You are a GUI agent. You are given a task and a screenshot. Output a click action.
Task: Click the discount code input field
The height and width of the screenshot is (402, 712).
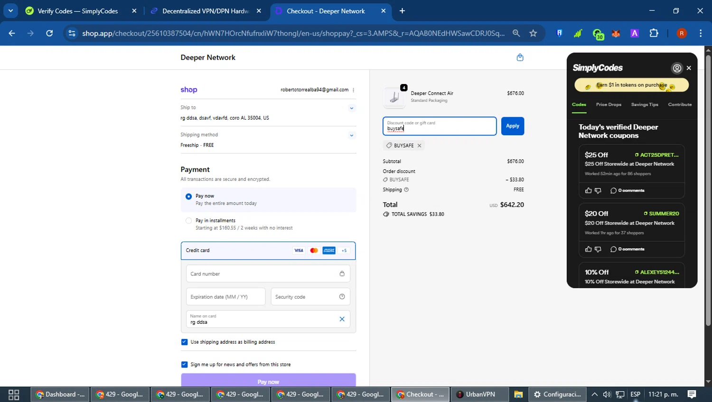point(440,126)
